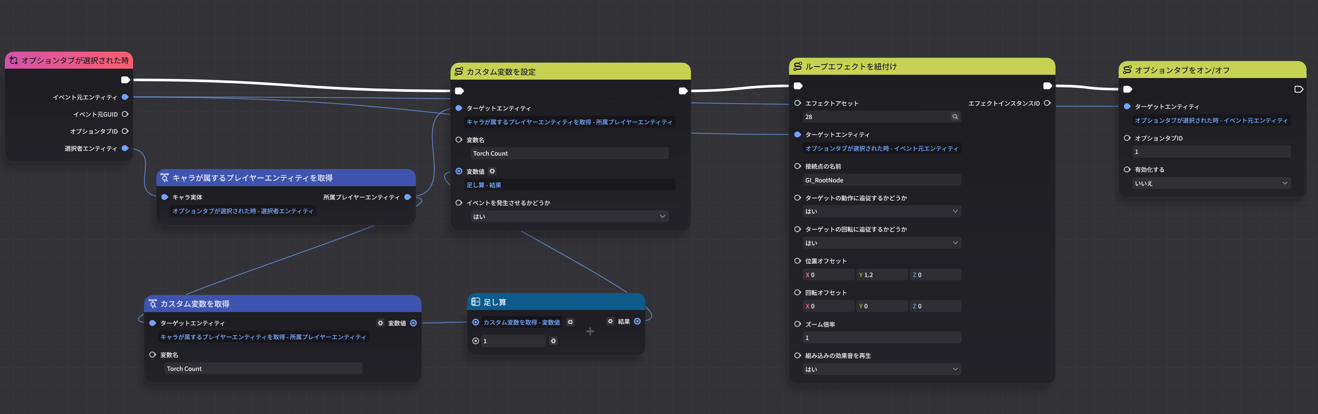
Task: Open the ターゲットの回転に追従するかどうか dropdown
Action: coord(880,243)
